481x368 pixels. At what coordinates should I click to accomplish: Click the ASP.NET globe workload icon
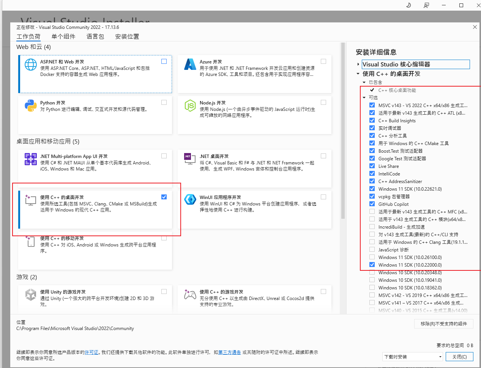(31, 65)
